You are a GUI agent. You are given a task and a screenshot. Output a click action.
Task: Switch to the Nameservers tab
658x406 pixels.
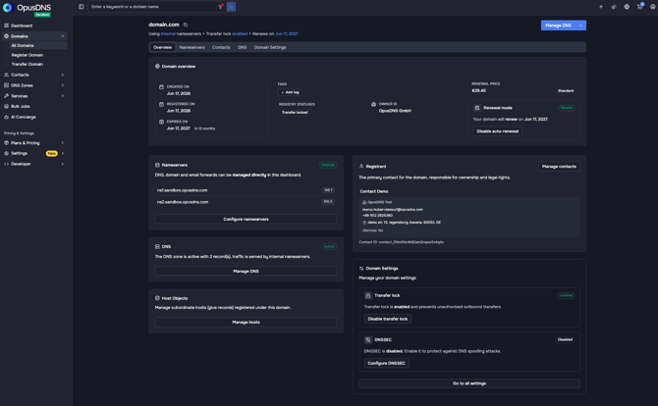point(192,47)
